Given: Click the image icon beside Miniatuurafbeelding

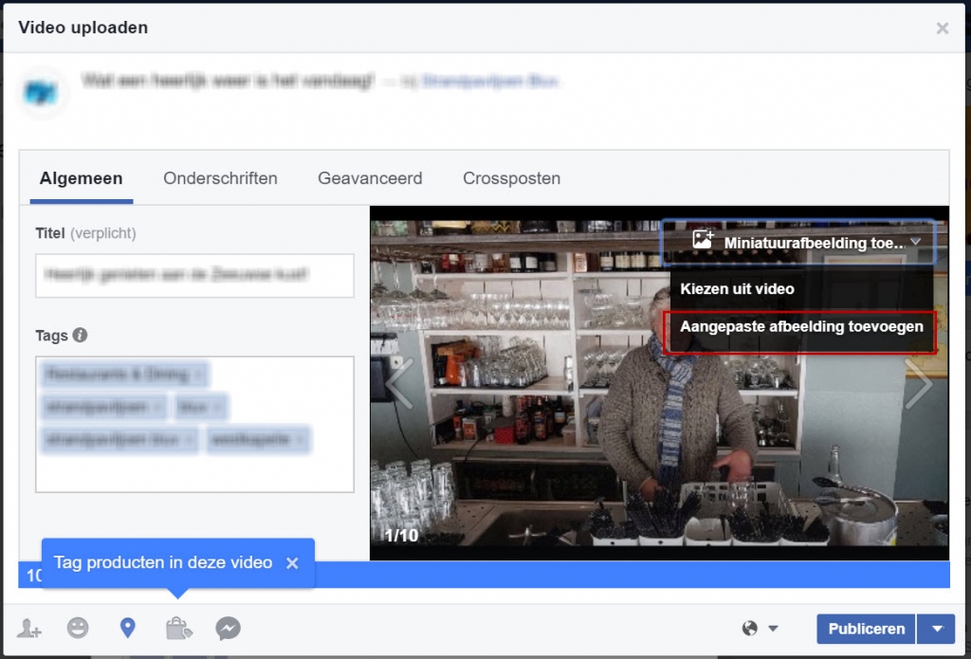Looking at the screenshot, I should [703, 241].
